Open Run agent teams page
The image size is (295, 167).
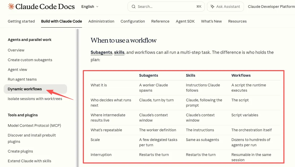point(22,79)
